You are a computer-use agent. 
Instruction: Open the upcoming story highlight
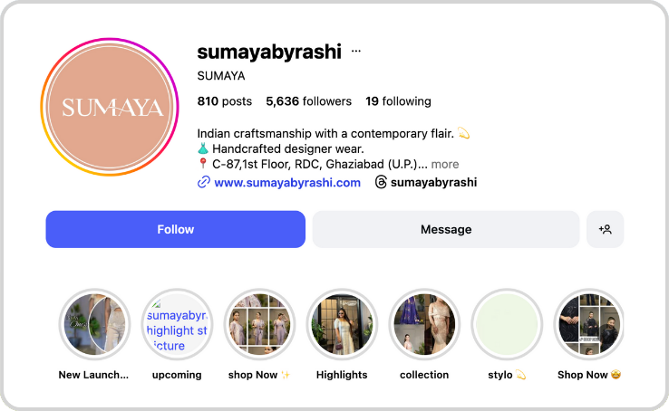point(177,324)
